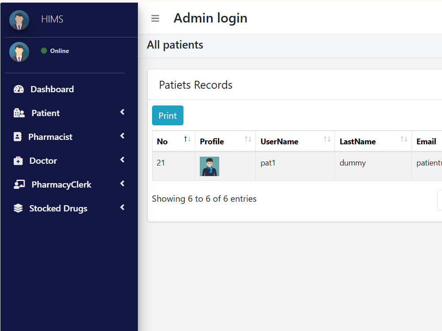The height and width of the screenshot is (331, 442).
Task: Open the HIMS brand link
Action: (x=52, y=19)
